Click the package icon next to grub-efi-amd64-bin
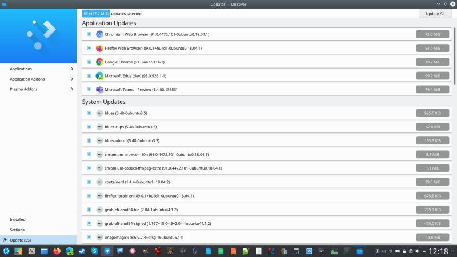This screenshot has height=257, width=457. pos(99,210)
